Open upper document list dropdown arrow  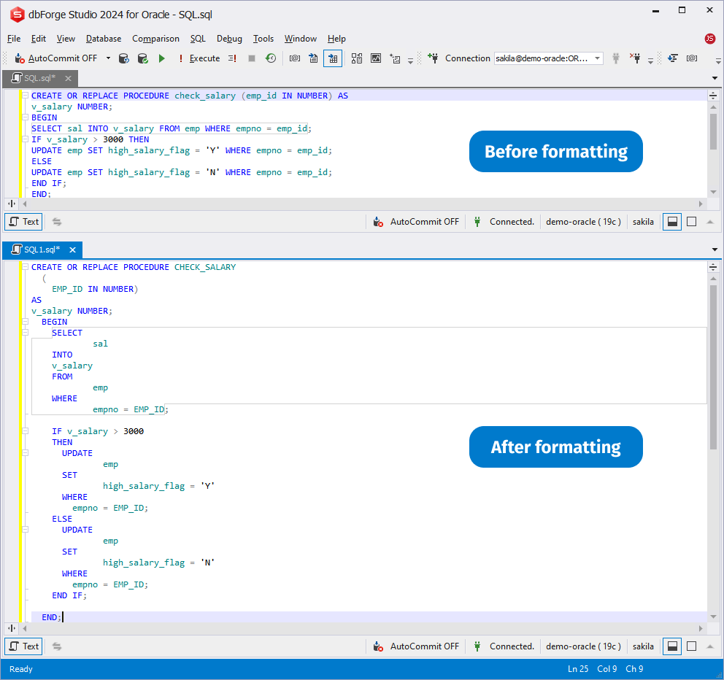pos(715,78)
